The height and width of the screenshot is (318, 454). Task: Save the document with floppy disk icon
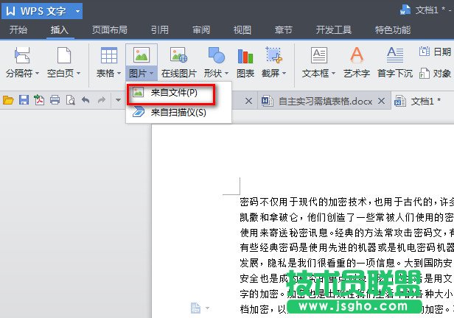[24, 100]
